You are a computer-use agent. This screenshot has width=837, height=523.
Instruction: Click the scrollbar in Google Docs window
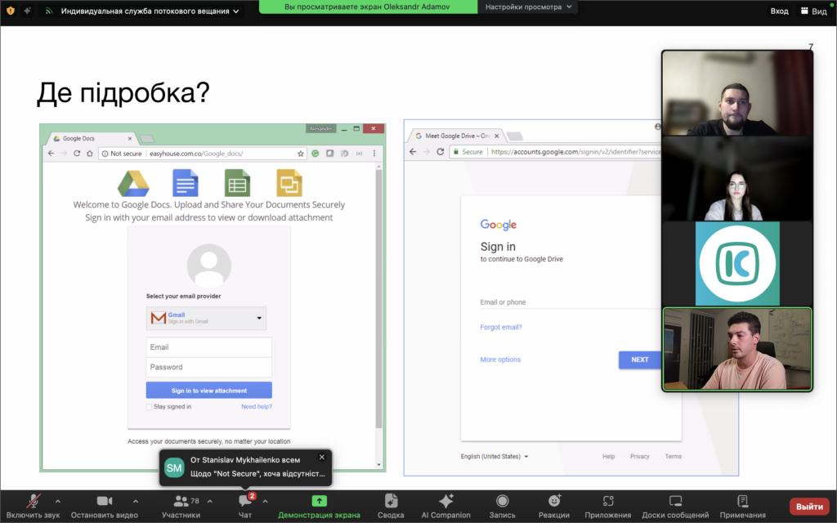pyautogui.click(x=379, y=299)
